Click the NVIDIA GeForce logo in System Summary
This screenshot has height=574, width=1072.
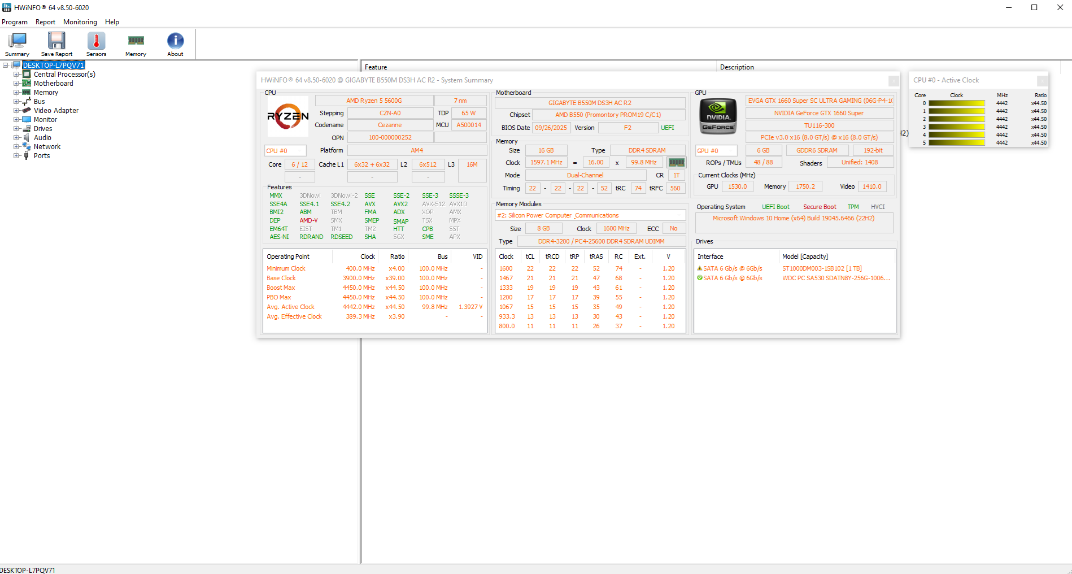click(x=718, y=116)
